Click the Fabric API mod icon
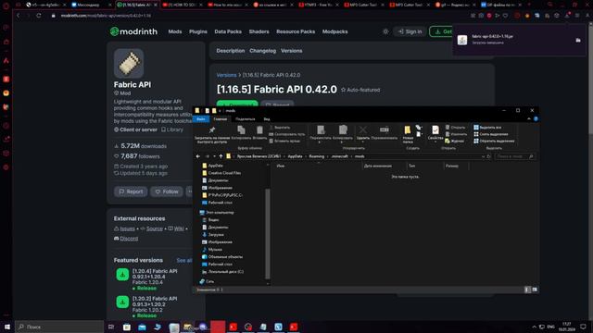 (x=129, y=63)
